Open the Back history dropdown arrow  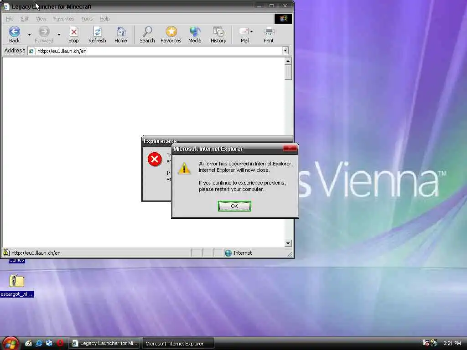(x=29, y=35)
